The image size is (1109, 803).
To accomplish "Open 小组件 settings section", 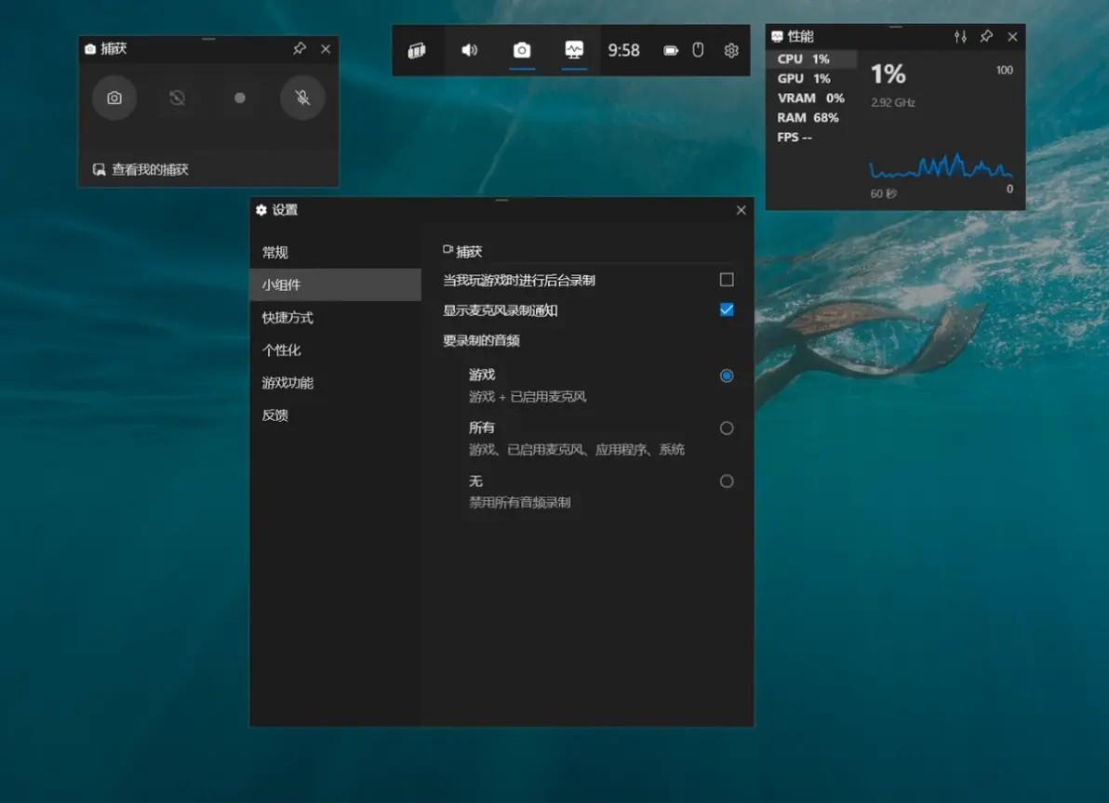I will coord(335,284).
